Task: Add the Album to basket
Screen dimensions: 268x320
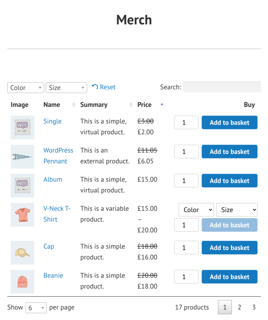Action: point(229,181)
